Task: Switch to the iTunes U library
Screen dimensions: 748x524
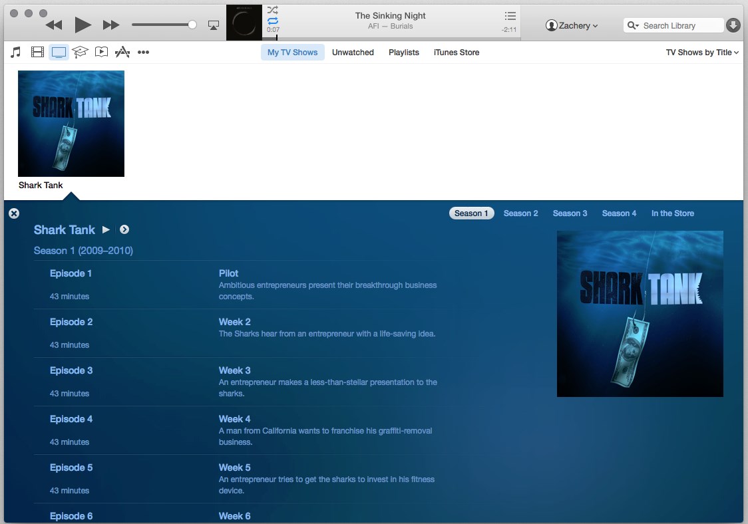Action: [x=80, y=52]
